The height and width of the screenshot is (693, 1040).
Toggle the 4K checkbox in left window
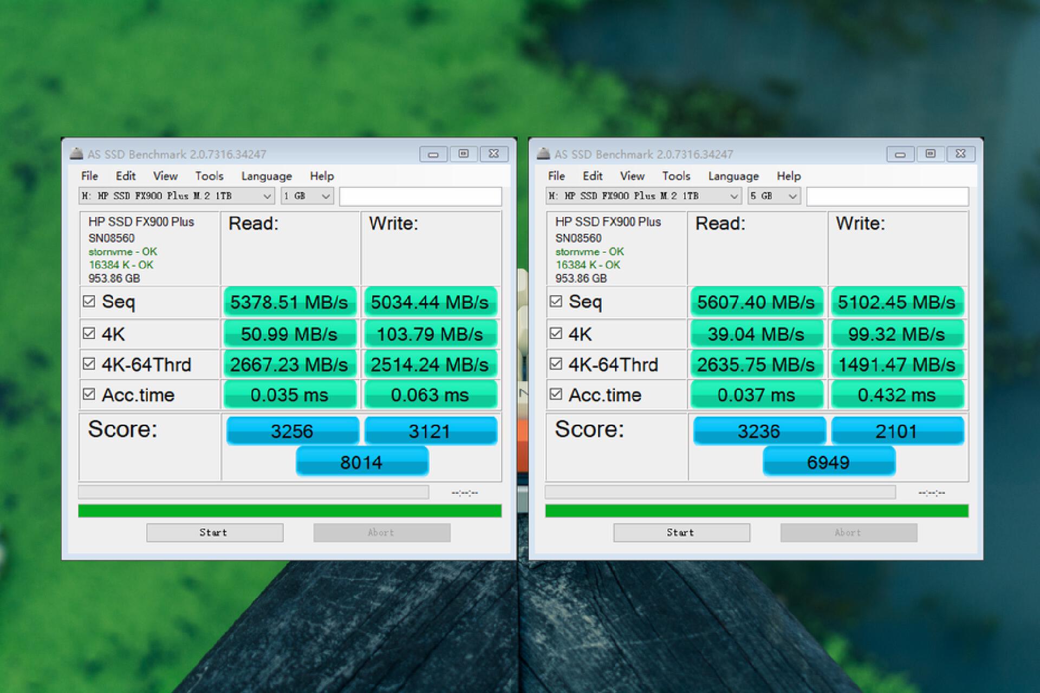90,334
